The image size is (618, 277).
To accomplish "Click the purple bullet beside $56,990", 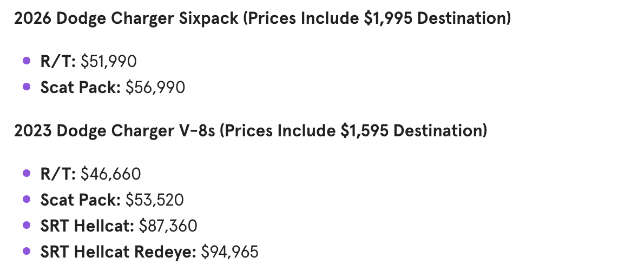I will click(x=27, y=87).
